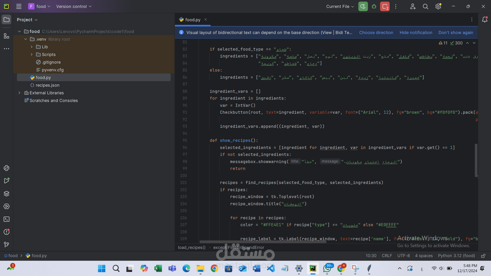Image resolution: width=491 pixels, height=276 pixels.
Task: Click Don't show again link
Action: coord(455,32)
